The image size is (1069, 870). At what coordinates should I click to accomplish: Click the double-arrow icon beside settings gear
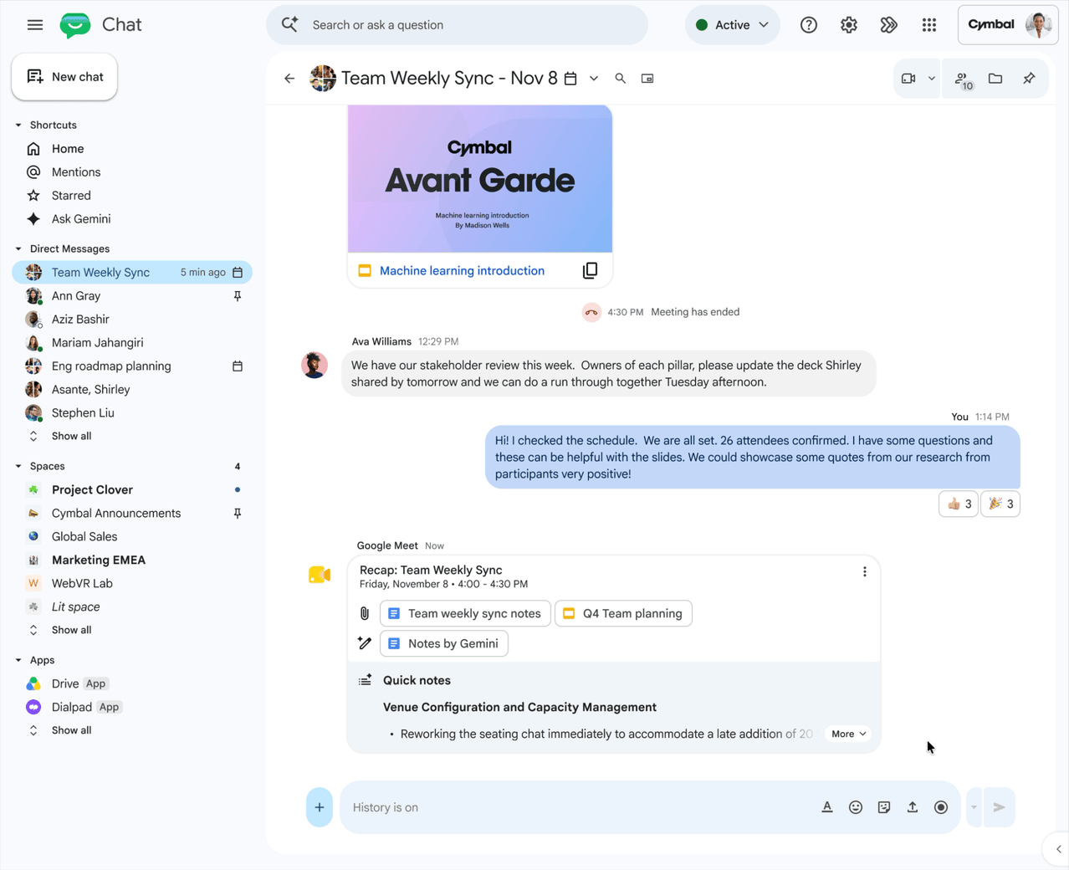tap(889, 25)
